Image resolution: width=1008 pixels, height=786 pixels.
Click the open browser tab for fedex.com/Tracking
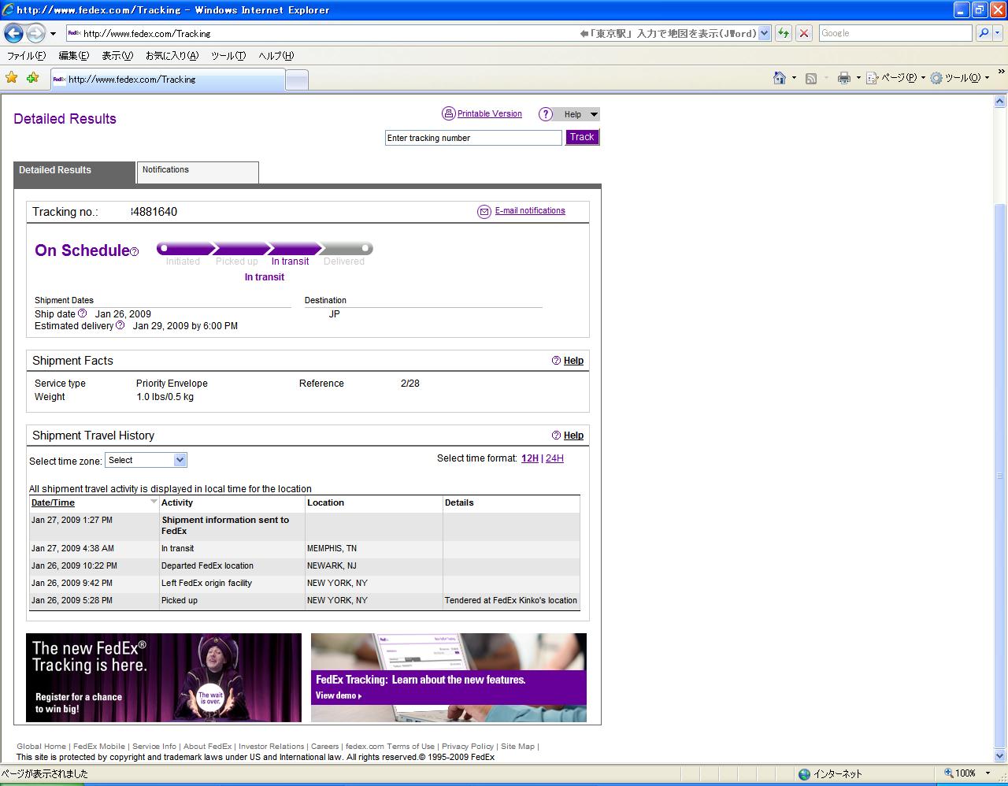[x=168, y=80]
